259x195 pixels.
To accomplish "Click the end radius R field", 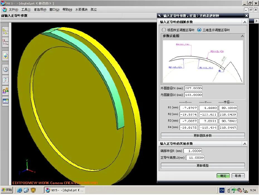I will [193, 151].
